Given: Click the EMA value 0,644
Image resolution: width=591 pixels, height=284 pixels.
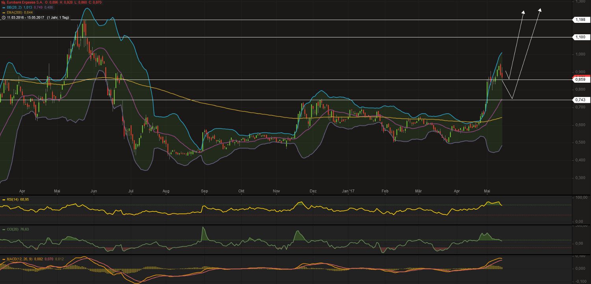Looking at the screenshot, I should (28, 13).
